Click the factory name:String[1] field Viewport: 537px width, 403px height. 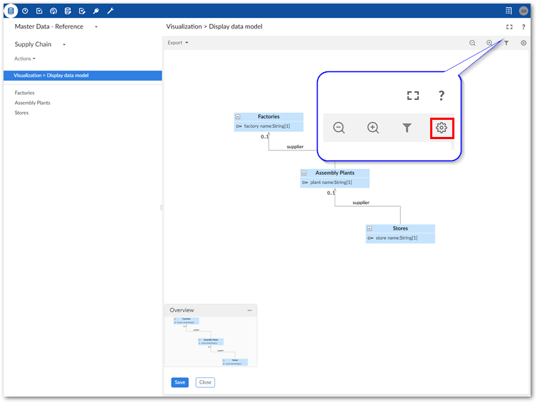tap(267, 126)
